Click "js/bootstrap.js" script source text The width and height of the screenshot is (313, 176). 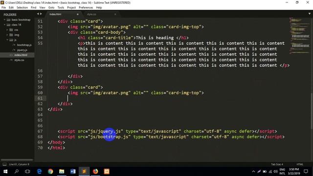pyautogui.click(x=110, y=137)
